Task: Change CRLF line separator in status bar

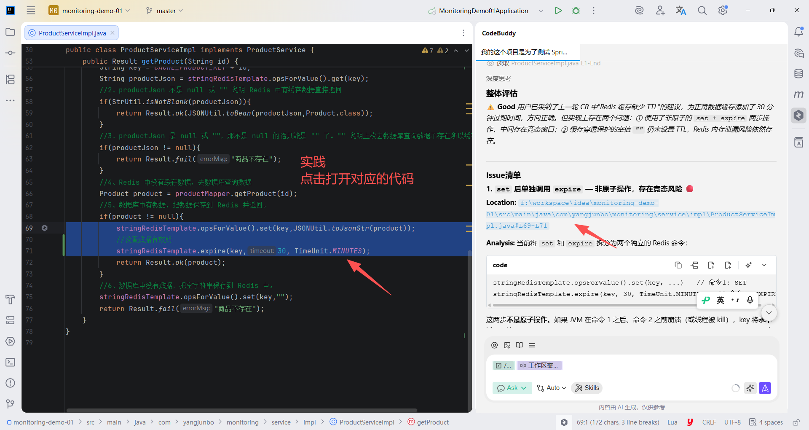Action: pos(709,422)
